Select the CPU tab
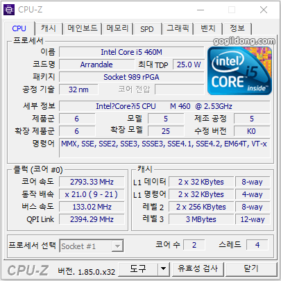 point(19,28)
